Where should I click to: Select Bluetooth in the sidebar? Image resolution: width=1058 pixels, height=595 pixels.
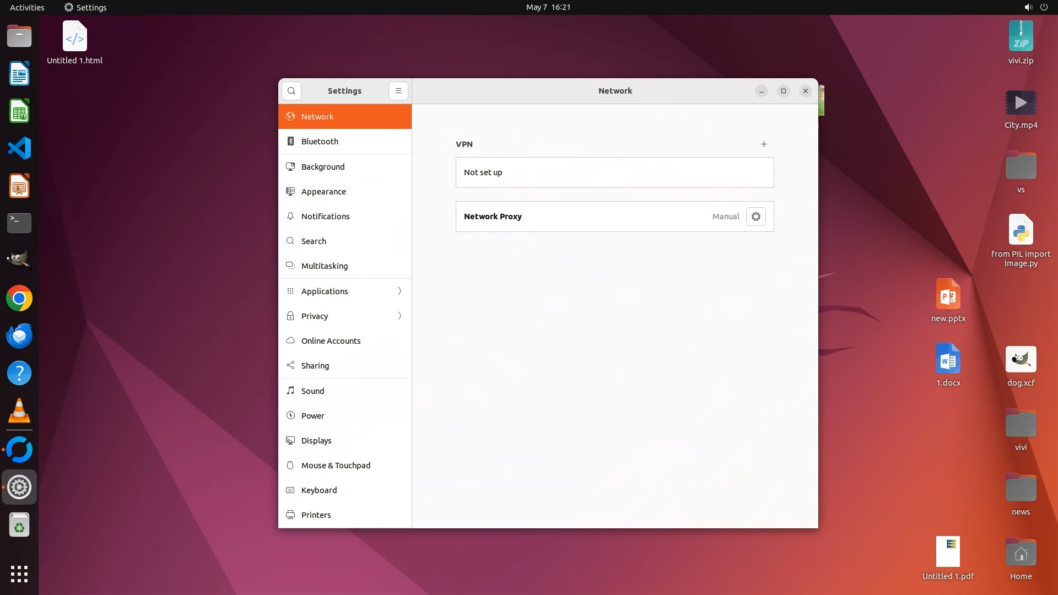[x=320, y=142]
